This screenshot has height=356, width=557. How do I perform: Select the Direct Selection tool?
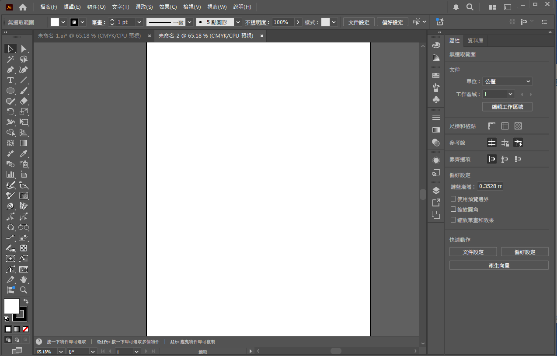pyautogui.click(x=24, y=49)
